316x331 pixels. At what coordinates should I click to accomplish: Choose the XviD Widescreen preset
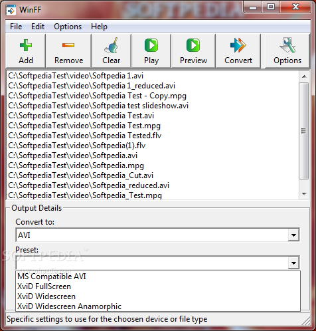158,296
